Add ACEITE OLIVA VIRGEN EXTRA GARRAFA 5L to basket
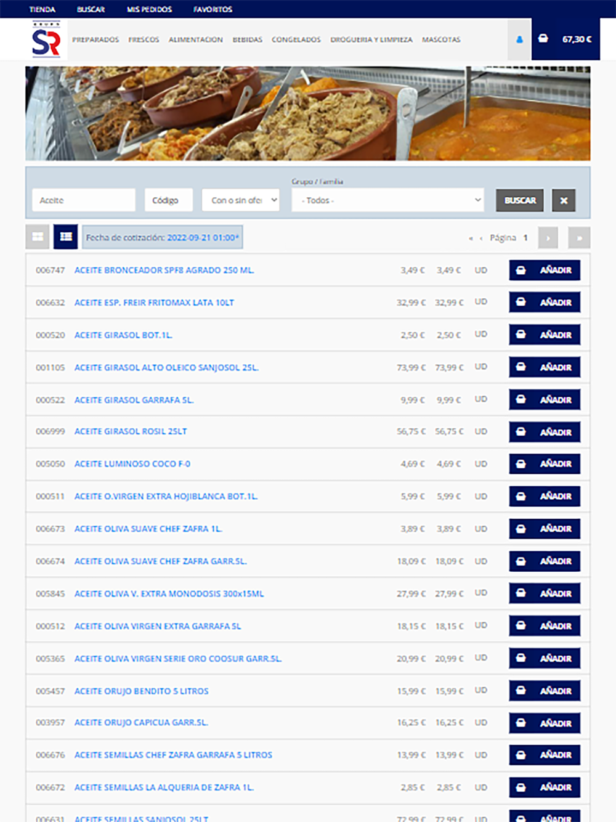Screen dimensions: 616x822 click(x=545, y=626)
